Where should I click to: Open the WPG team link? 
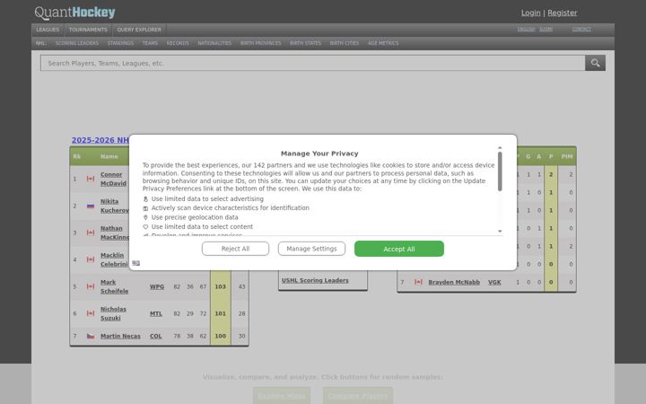coord(156,286)
